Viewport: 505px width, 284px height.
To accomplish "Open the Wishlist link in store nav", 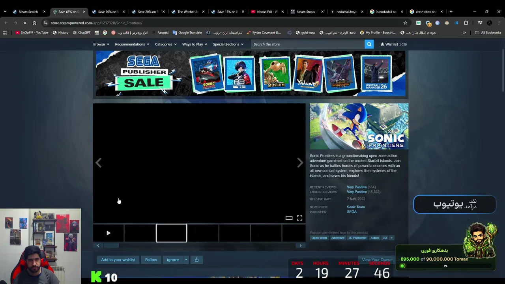I will click(x=393, y=44).
